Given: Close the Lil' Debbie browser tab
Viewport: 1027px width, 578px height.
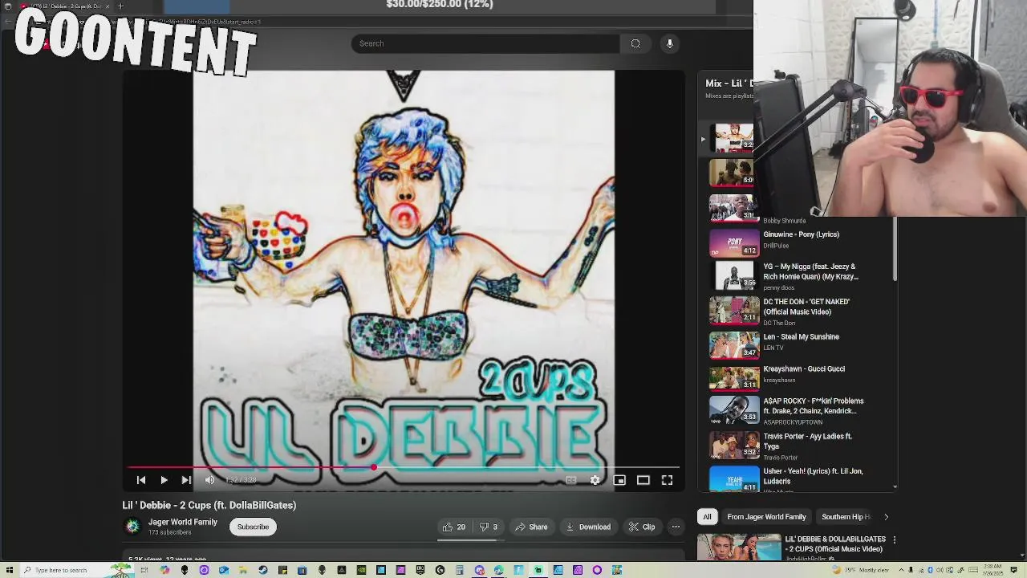Looking at the screenshot, I should tap(108, 6).
